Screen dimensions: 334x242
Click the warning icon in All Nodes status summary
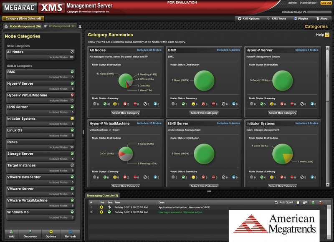tap(115, 104)
